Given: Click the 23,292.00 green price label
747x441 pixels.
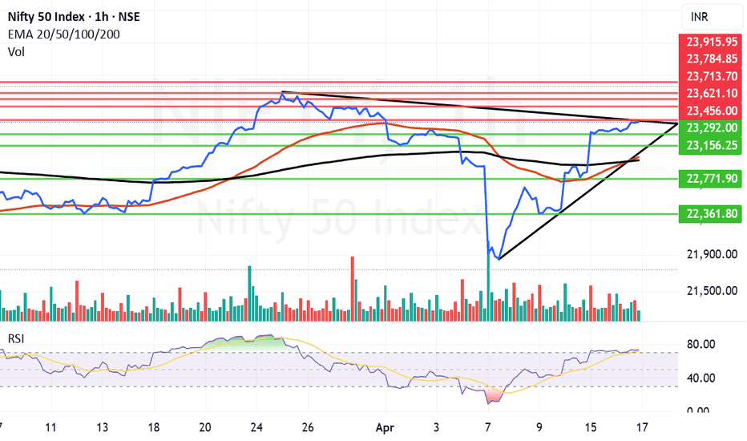Looking at the screenshot, I should tap(711, 127).
